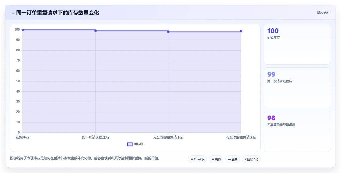Click the x-axis label 第一次请求处理后

tap(95, 137)
